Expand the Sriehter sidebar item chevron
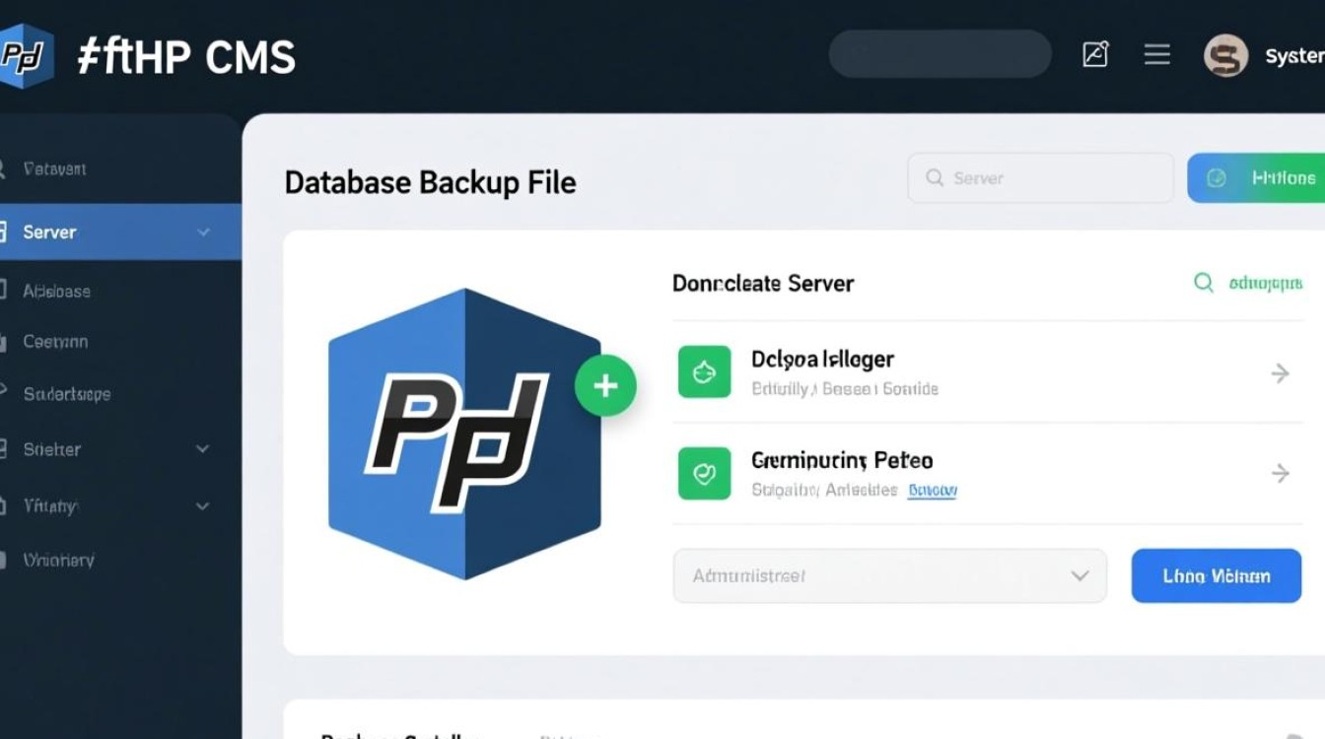This screenshot has width=1325, height=739. pyautogui.click(x=202, y=449)
